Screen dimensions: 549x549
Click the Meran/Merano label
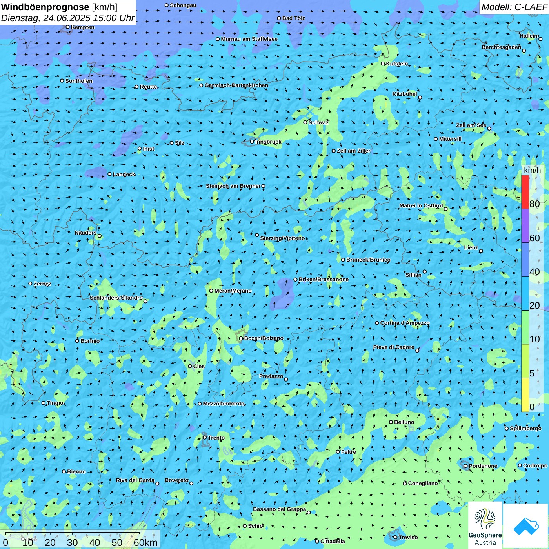(x=233, y=291)
